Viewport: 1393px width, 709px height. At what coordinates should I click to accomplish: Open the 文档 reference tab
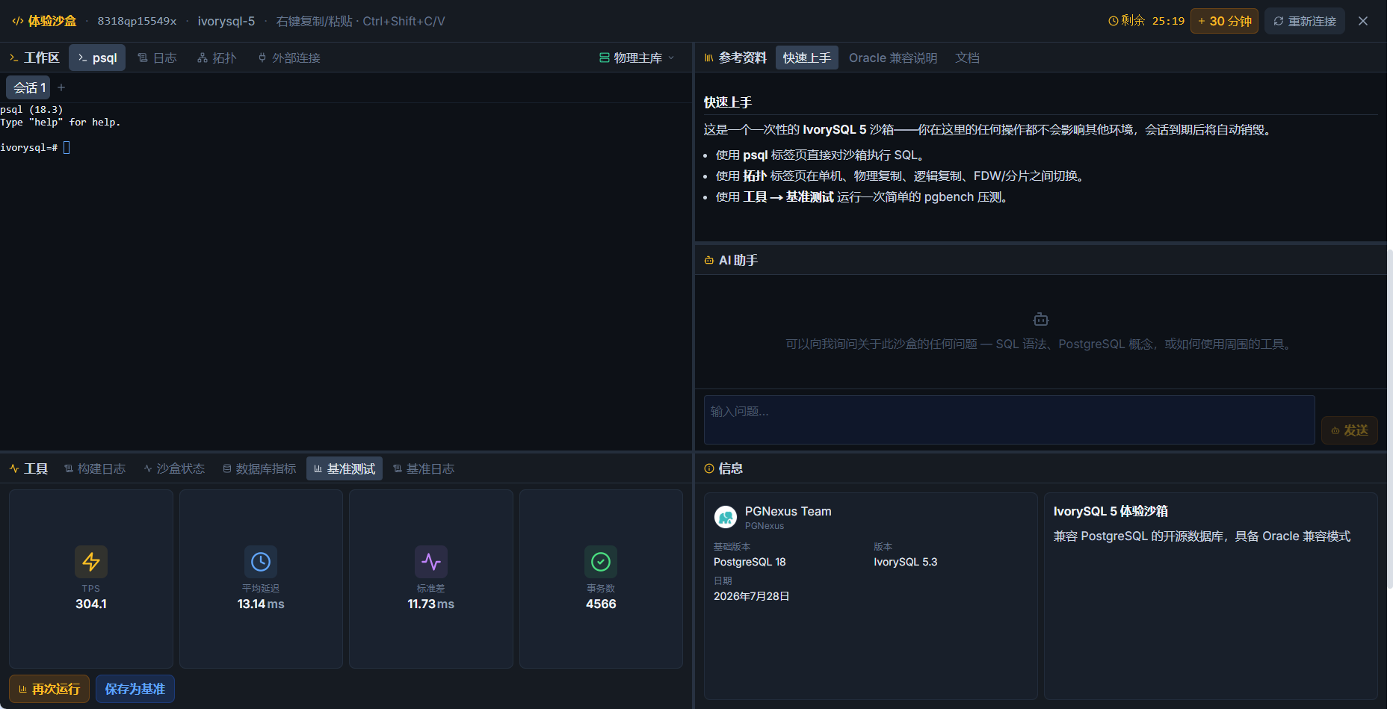pos(967,58)
